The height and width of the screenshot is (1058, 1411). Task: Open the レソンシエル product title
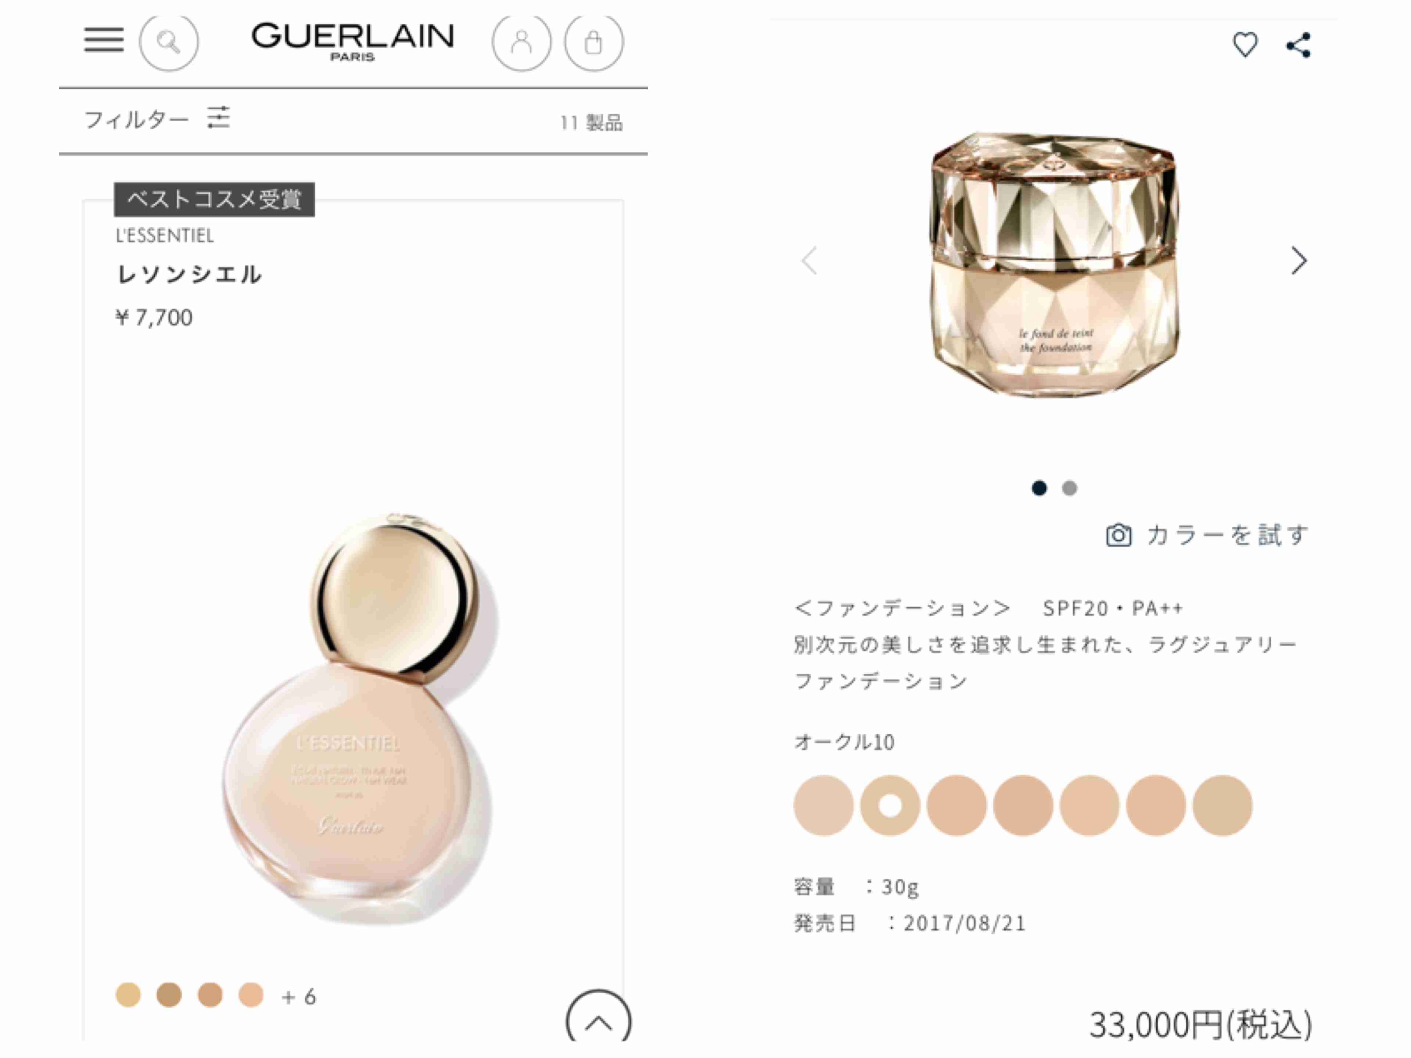pyautogui.click(x=189, y=274)
